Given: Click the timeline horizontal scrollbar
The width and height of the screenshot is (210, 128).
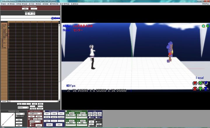Looking at the screenshot, I should [x=33, y=101].
